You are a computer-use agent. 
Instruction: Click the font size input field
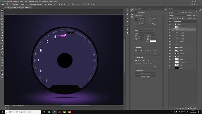pyautogui.click(x=140, y=36)
